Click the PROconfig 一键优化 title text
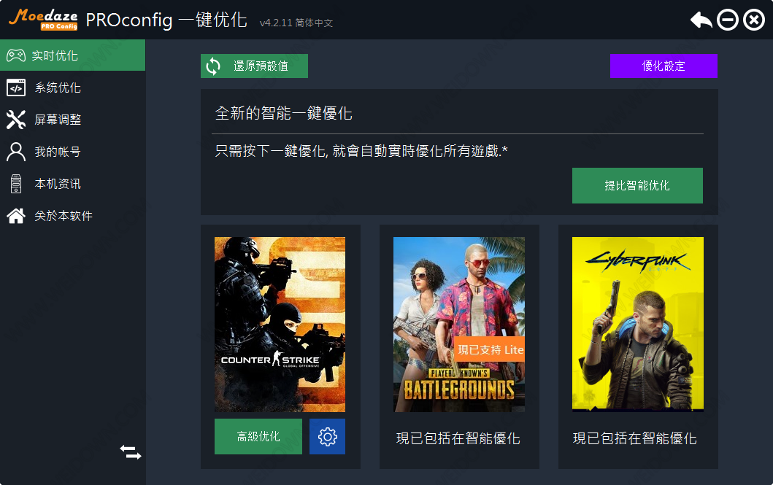 click(x=166, y=20)
